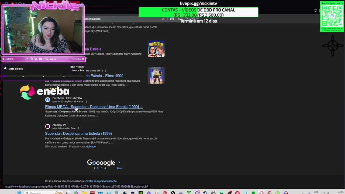Open options menu beside 'filme-25512' result
This screenshot has width=345, height=194.
105,71
